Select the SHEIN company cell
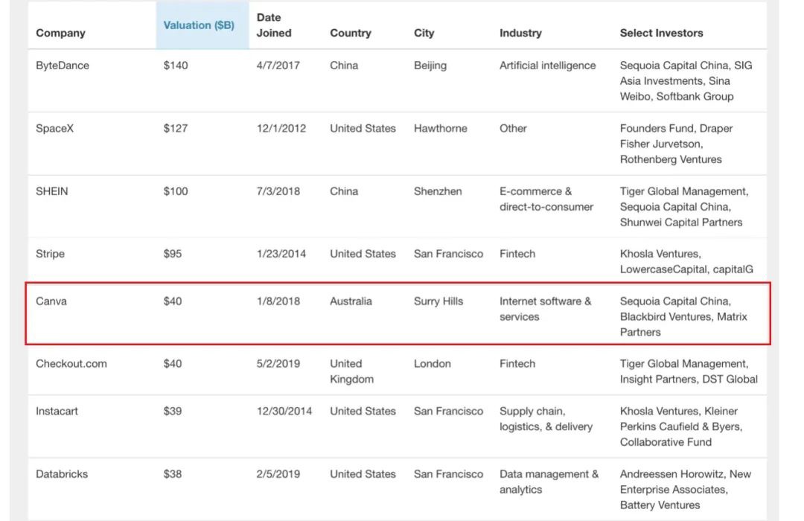This screenshot has height=521, width=804. click(x=52, y=191)
